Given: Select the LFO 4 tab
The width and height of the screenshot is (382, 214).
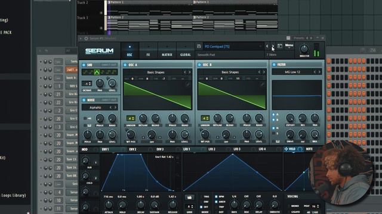Looking at the screenshot, I should [x=262, y=149].
